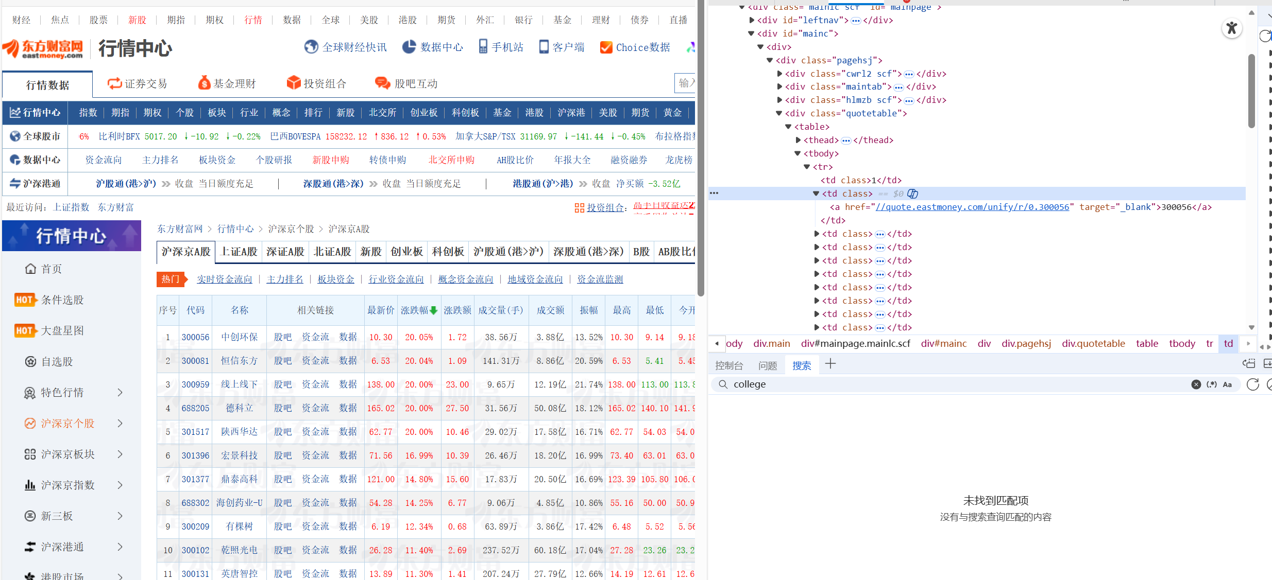Click the refresh search results icon
The height and width of the screenshot is (580, 1272).
[x=1253, y=384]
